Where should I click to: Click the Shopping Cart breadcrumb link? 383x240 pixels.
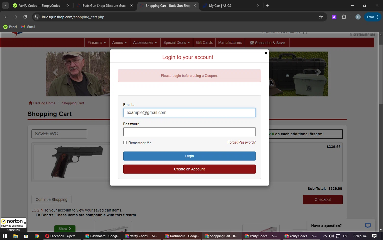73,103
